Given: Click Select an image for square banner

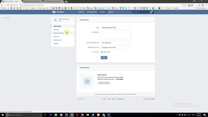Looking at the screenshot, I should tap(104, 83).
